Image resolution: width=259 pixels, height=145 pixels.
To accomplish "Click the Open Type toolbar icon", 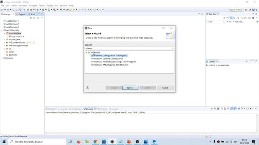I will click(x=67, y=10).
